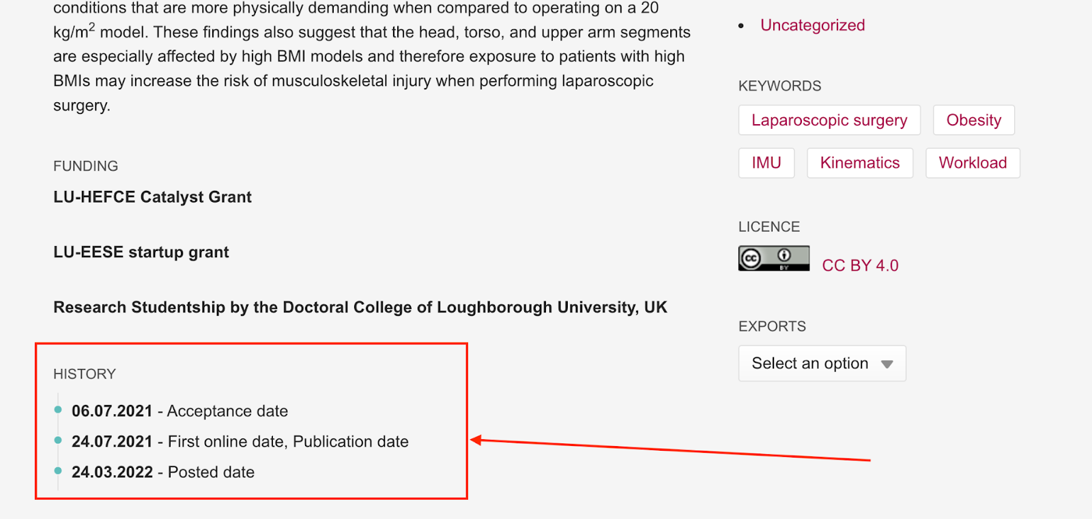Click teal bullet beside First online date
The height and width of the screenshot is (519, 1092).
click(58, 441)
